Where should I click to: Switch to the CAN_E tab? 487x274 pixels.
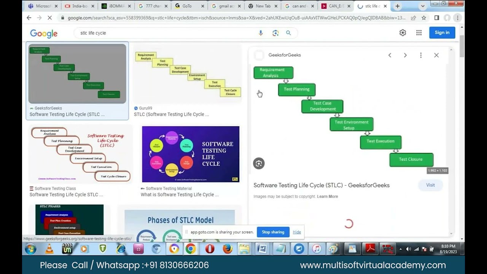[336, 6]
